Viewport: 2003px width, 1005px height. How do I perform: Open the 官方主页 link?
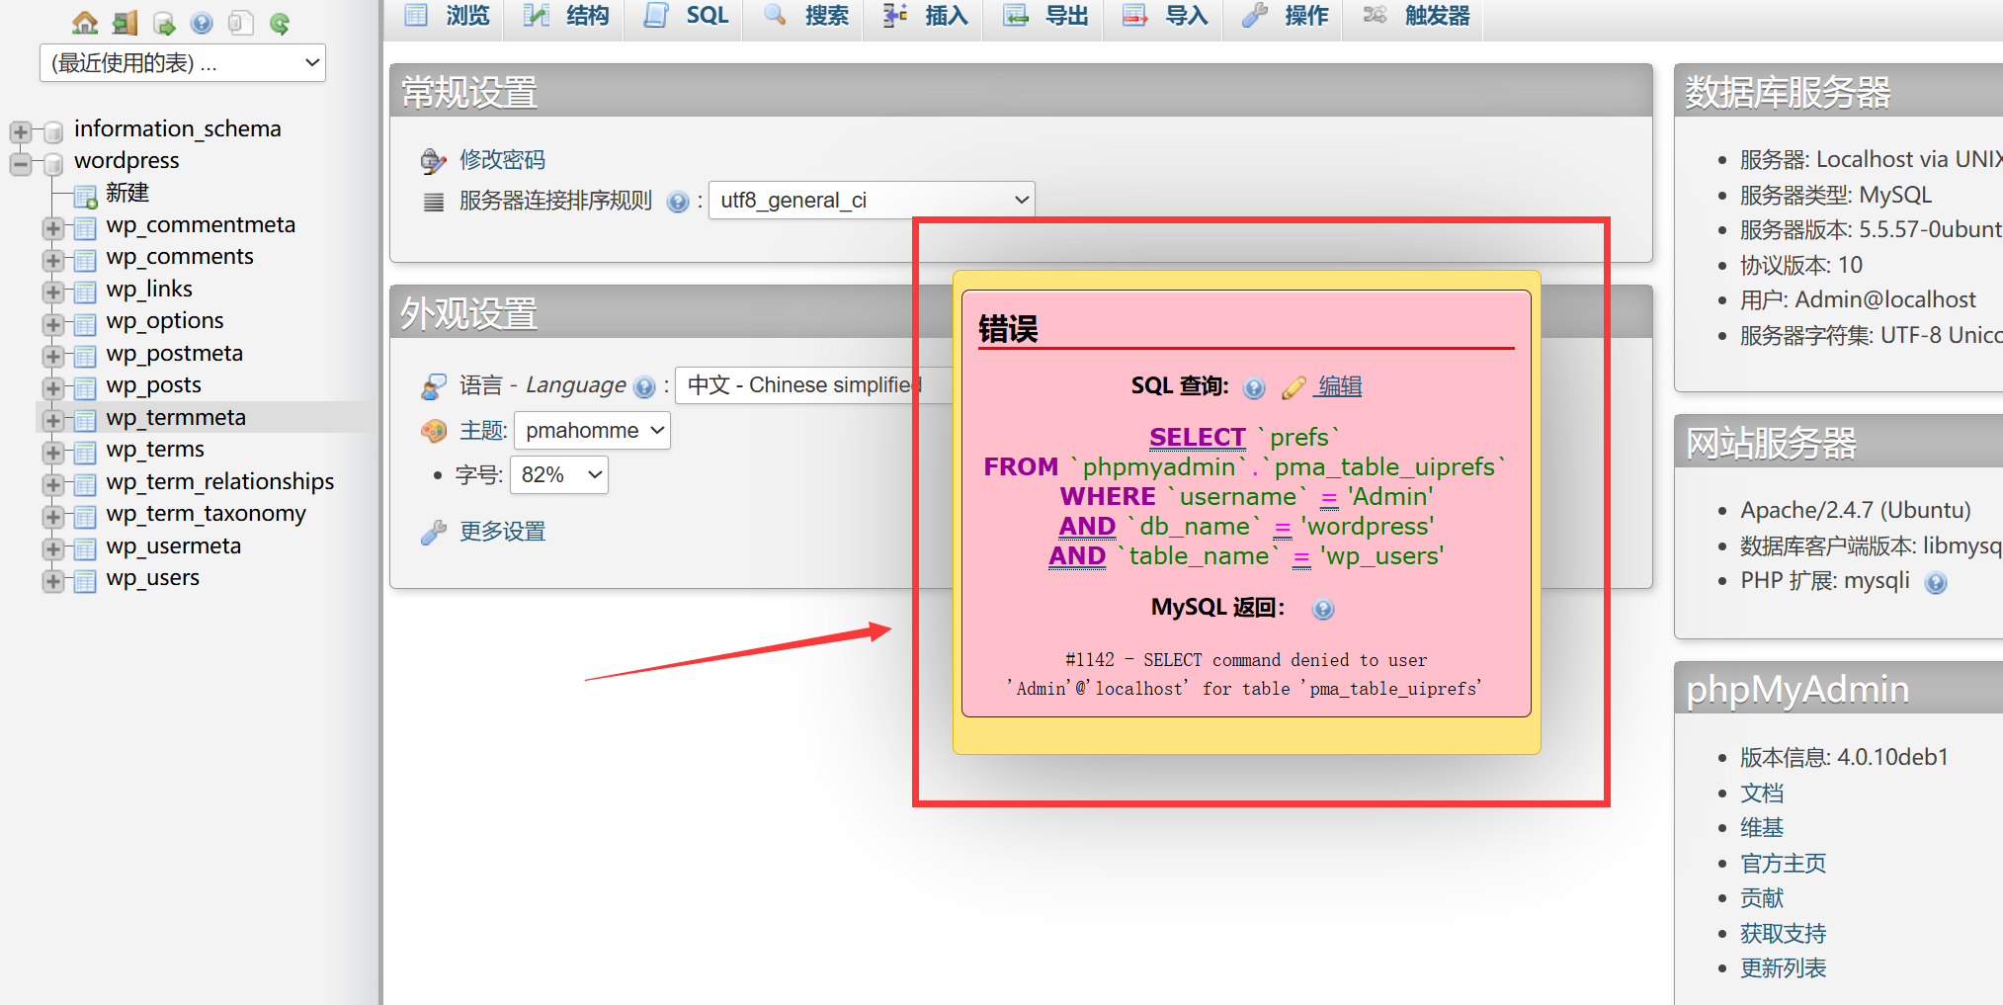[x=1783, y=864]
